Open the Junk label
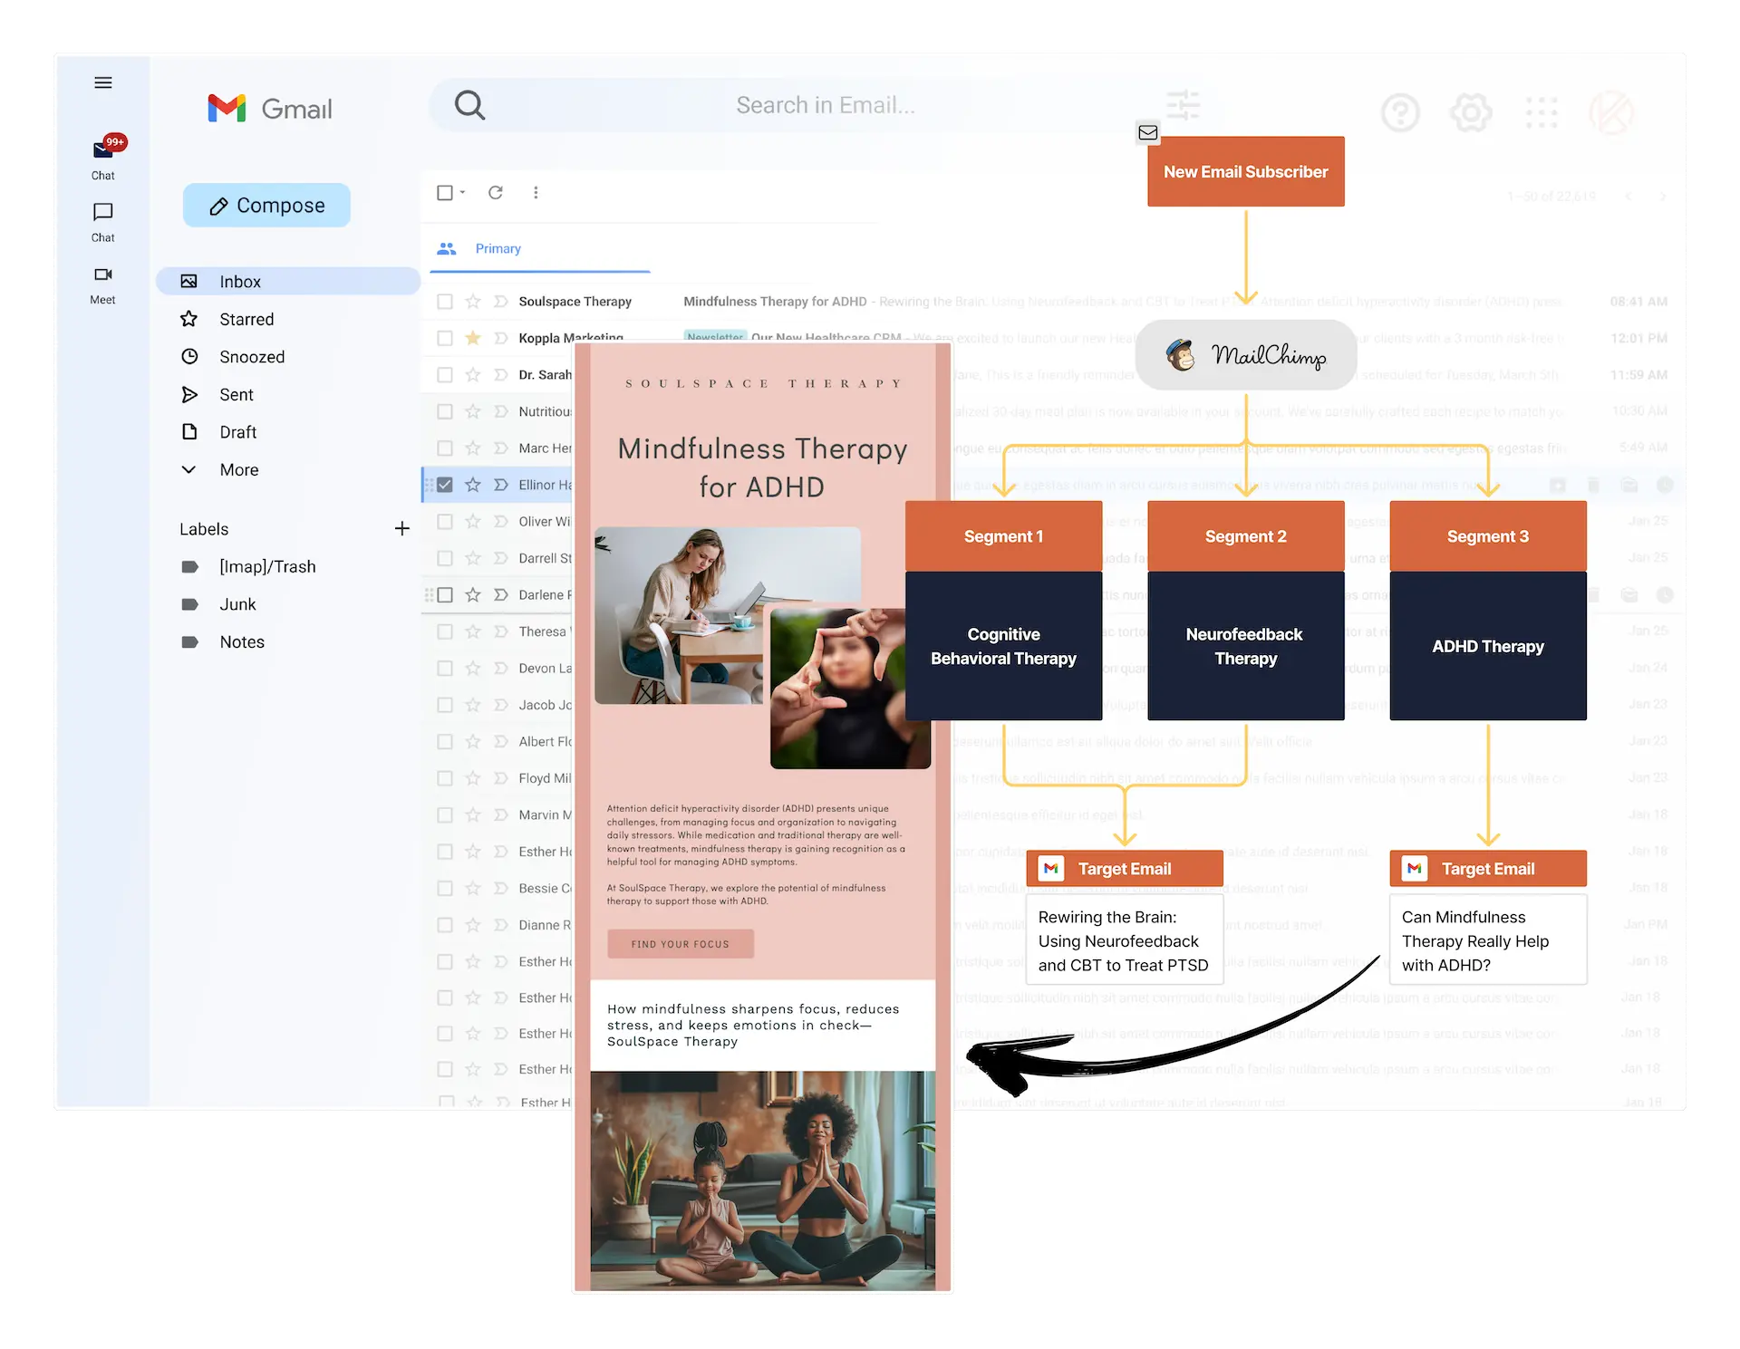Viewport: 1740px width, 1349px height. [x=237, y=604]
